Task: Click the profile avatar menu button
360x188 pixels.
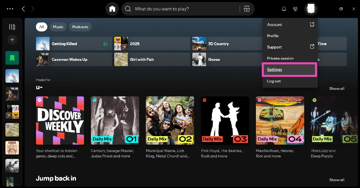Action: [x=311, y=9]
